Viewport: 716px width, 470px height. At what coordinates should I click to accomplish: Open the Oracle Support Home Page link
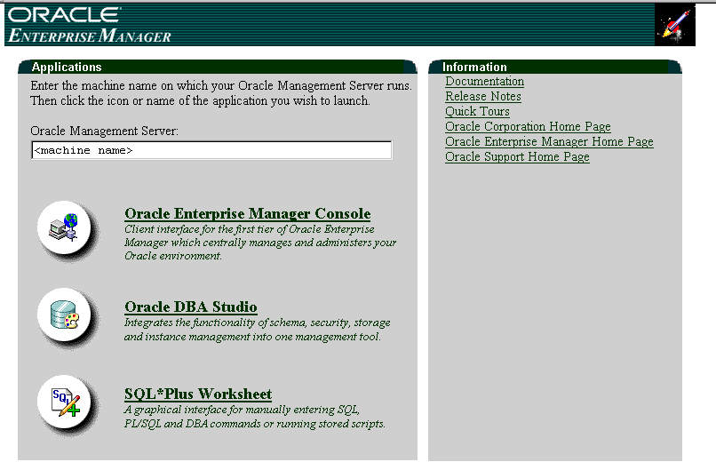[x=517, y=157]
